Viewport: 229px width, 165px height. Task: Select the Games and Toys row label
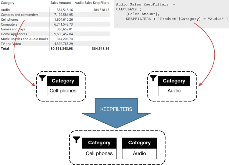(x=13, y=29)
